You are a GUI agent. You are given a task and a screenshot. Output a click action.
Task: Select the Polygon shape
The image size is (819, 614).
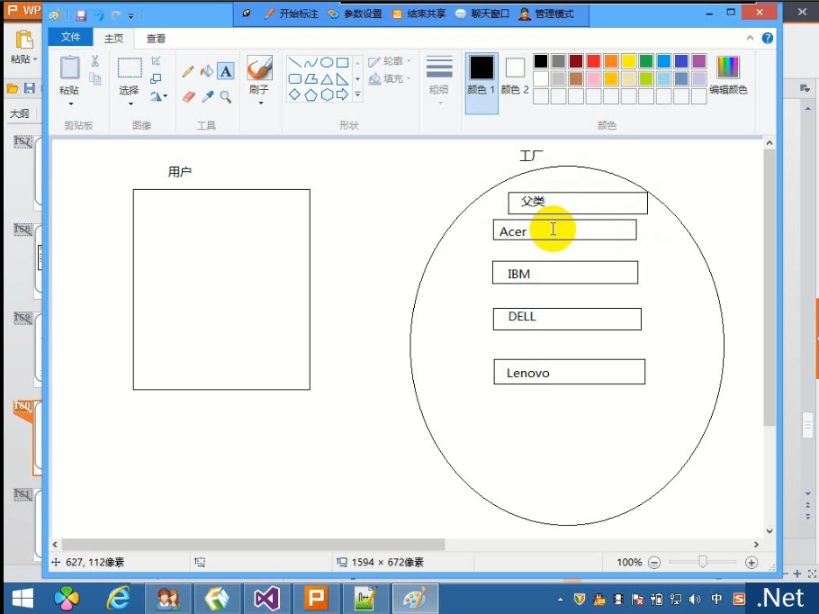310,79
